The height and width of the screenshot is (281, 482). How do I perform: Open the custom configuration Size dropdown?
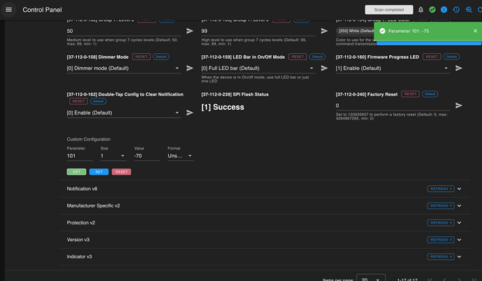pyautogui.click(x=112, y=156)
